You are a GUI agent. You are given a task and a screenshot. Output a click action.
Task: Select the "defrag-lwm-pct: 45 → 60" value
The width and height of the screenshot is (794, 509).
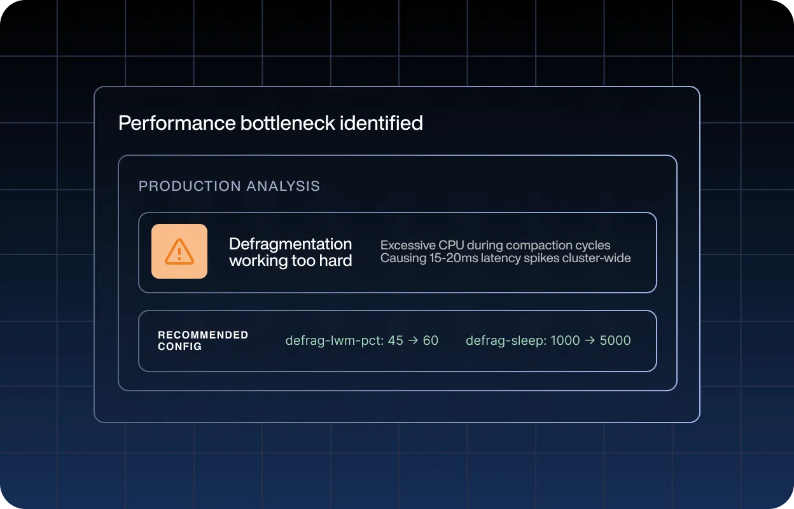point(362,340)
